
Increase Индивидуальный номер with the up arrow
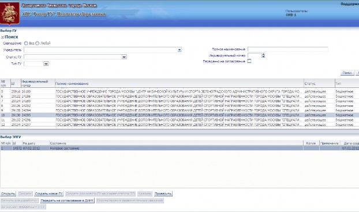pyautogui.click(x=263, y=54)
